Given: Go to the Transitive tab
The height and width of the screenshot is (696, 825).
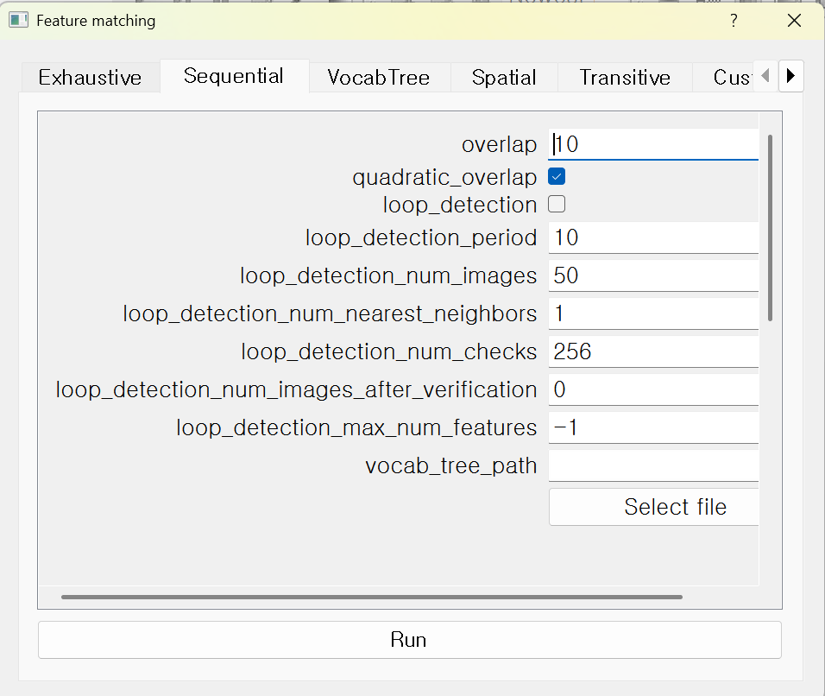Looking at the screenshot, I should pyautogui.click(x=625, y=78).
